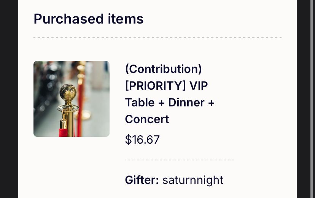Click the word "Table" in the title
The width and height of the screenshot is (315, 198).
coord(140,103)
